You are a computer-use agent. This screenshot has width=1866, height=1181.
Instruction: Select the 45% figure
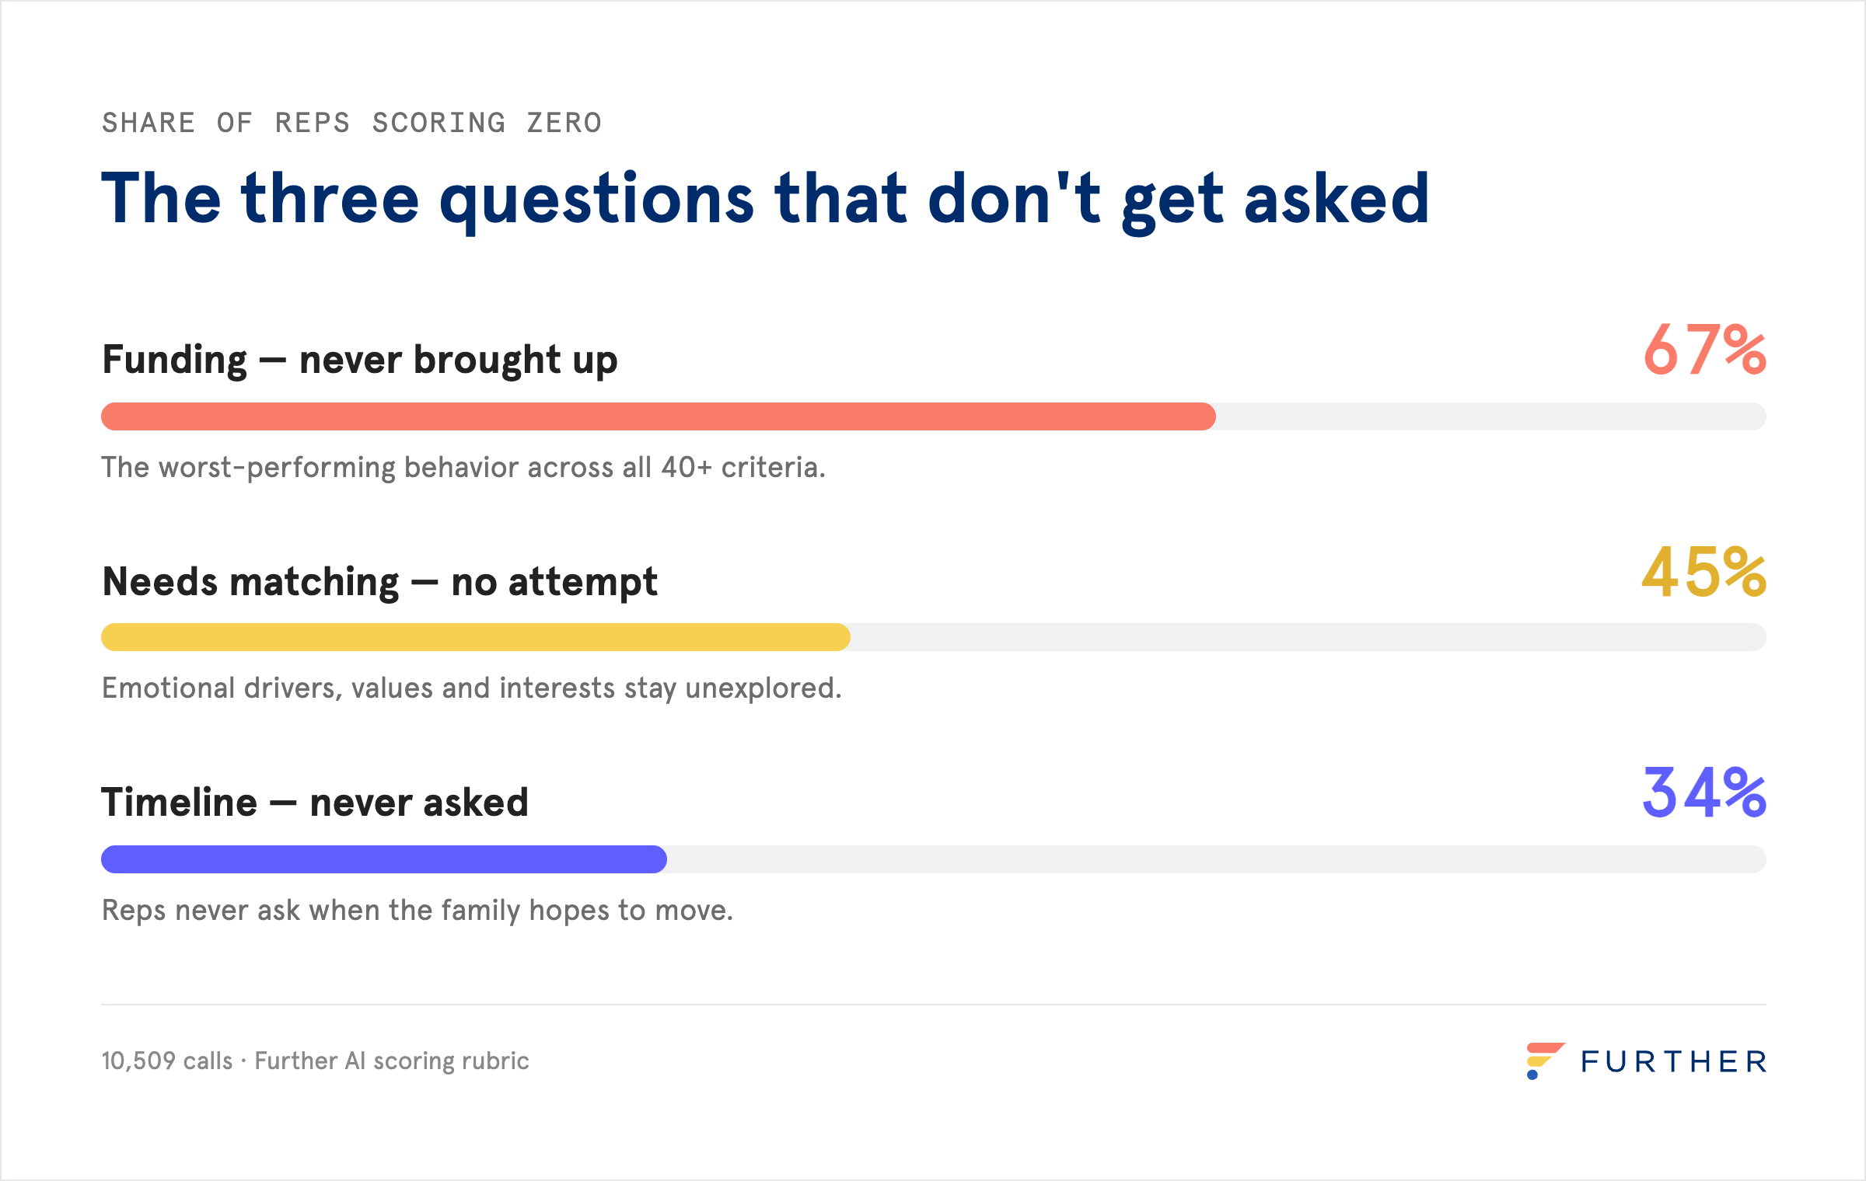1704,572
